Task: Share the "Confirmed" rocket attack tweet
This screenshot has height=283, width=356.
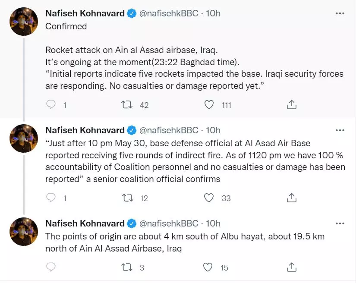Action: click(291, 104)
